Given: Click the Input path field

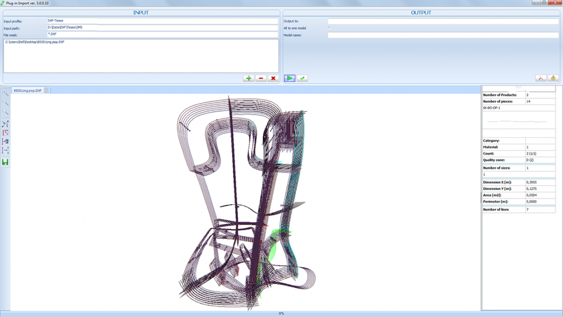Looking at the screenshot, I should (162, 28).
